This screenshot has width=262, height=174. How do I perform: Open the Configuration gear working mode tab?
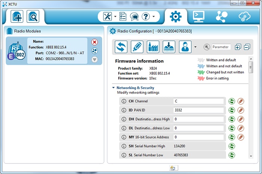pos(176,16)
